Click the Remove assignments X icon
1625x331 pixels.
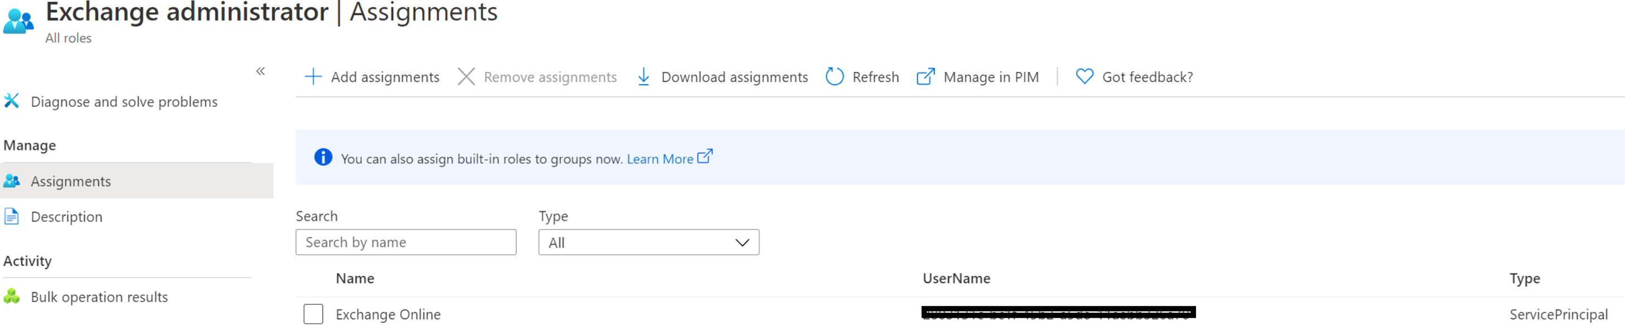pos(466,77)
